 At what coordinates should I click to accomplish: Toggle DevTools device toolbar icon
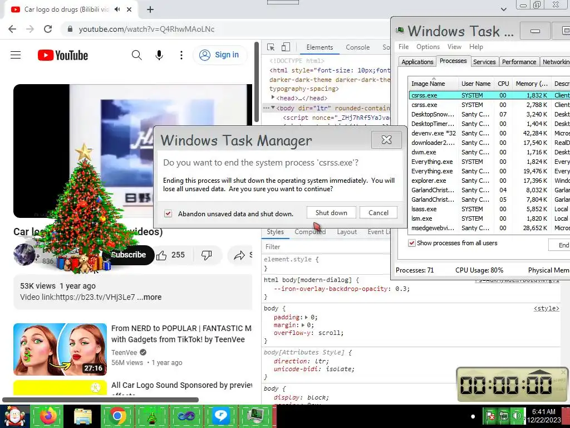click(x=286, y=47)
